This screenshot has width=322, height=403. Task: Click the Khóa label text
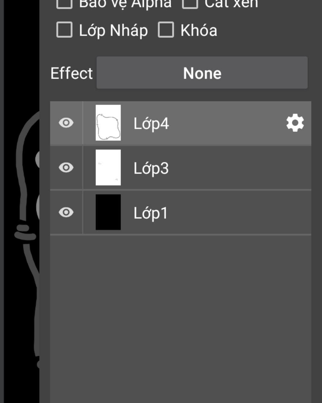[199, 31]
